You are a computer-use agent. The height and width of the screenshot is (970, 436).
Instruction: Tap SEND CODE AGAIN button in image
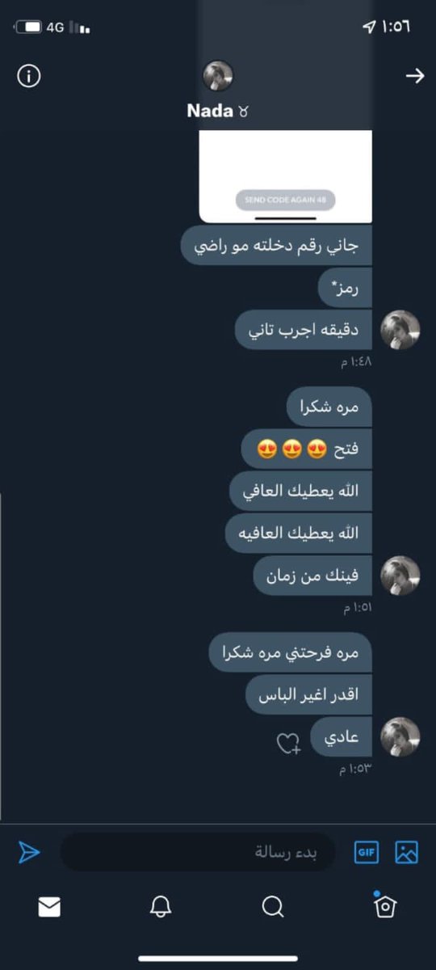[x=285, y=200]
